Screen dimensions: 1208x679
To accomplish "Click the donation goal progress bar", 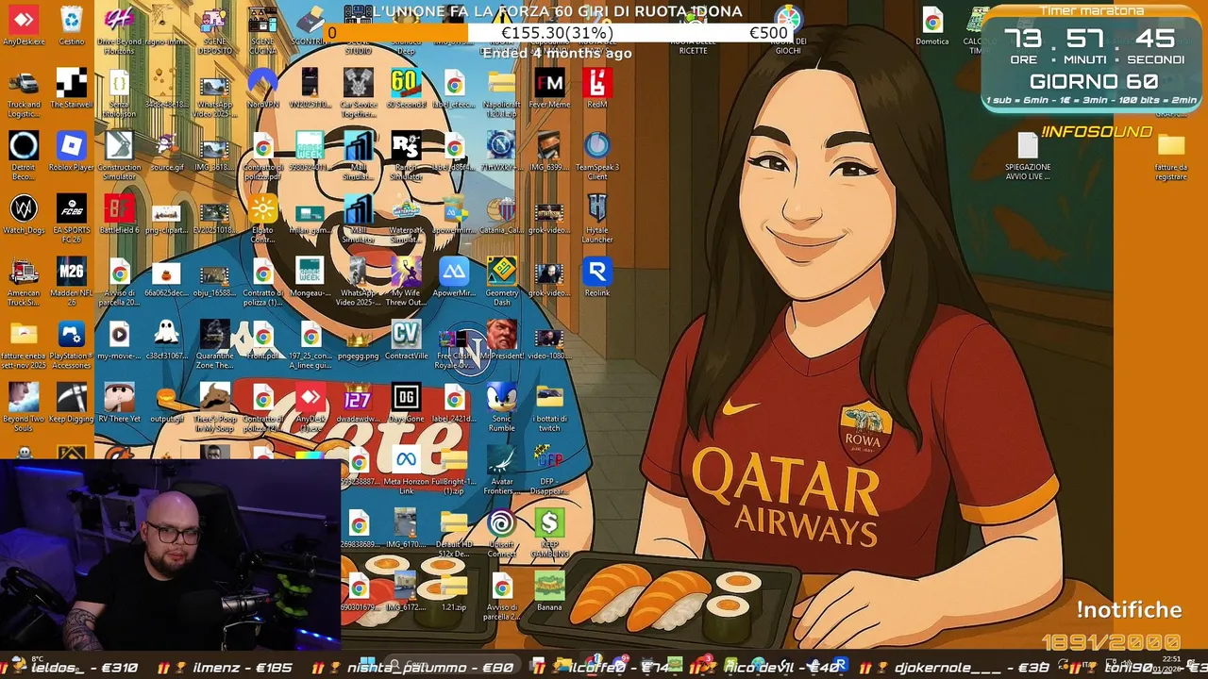I will point(557,33).
